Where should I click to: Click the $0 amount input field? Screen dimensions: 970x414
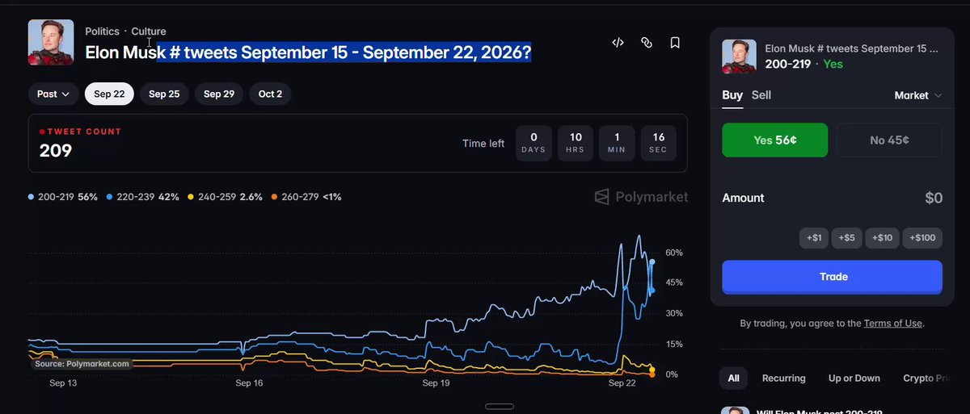[x=934, y=198]
